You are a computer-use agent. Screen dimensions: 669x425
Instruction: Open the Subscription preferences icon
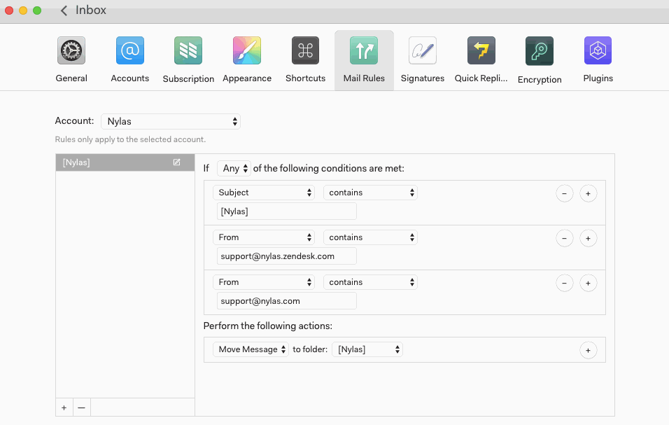click(x=188, y=51)
